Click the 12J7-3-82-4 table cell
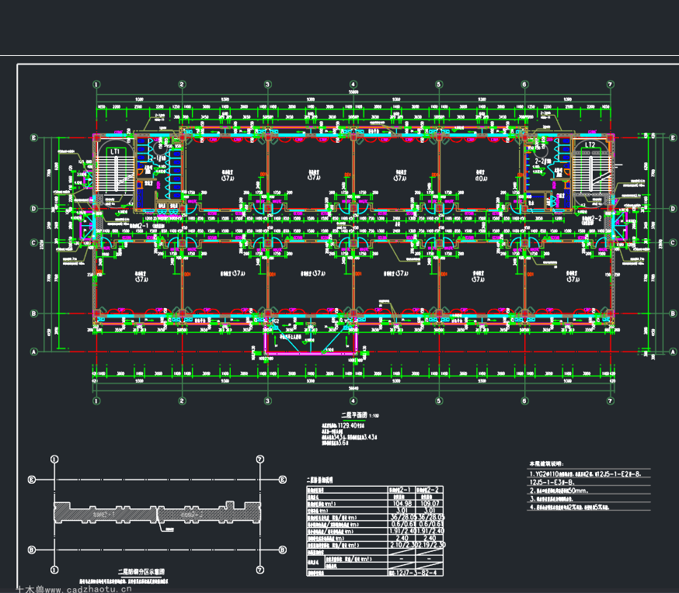Viewport: 679px width, 593px height. (416, 573)
